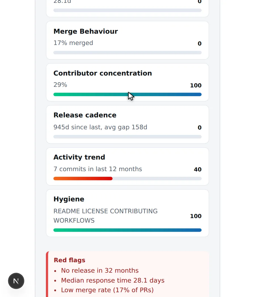Click the 'No release in 32 months' flag
Image resolution: width=255 pixels, height=297 pixels.
tap(100, 270)
